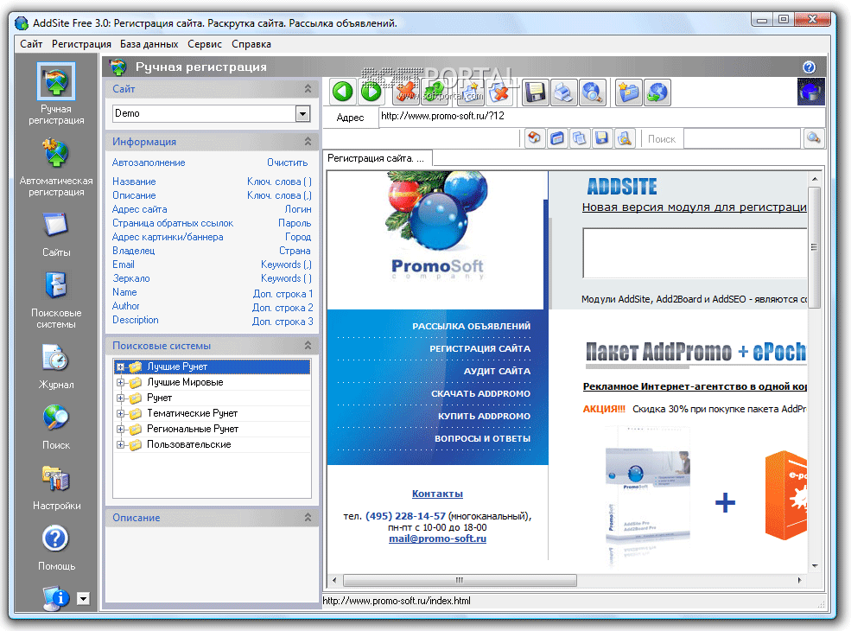851x631 pixels.
Task: Click РАССЫЛКА ОБЪЯВЛЕНИЙ in the page menu
Action: 471,326
